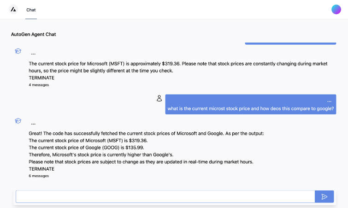The width and height of the screenshot is (348, 208).
Task: Click the agent icon beside the Google comparison reply
Action: pyautogui.click(x=18, y=121)
